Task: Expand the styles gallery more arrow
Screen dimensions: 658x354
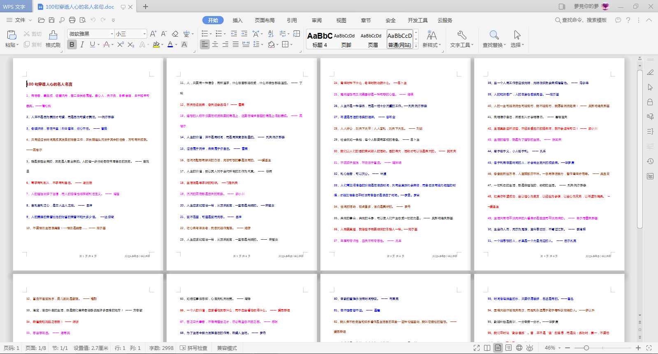Action: (x=416, y=46)
